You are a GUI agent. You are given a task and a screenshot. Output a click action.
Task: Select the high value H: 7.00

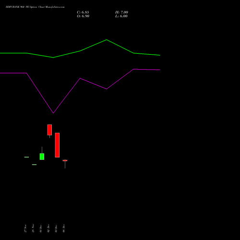coord(121,12)
